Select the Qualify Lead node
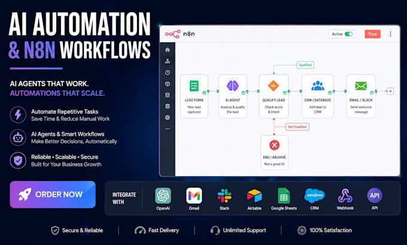Viewport: 407px width, 245px height. click(x=274, y=96)
